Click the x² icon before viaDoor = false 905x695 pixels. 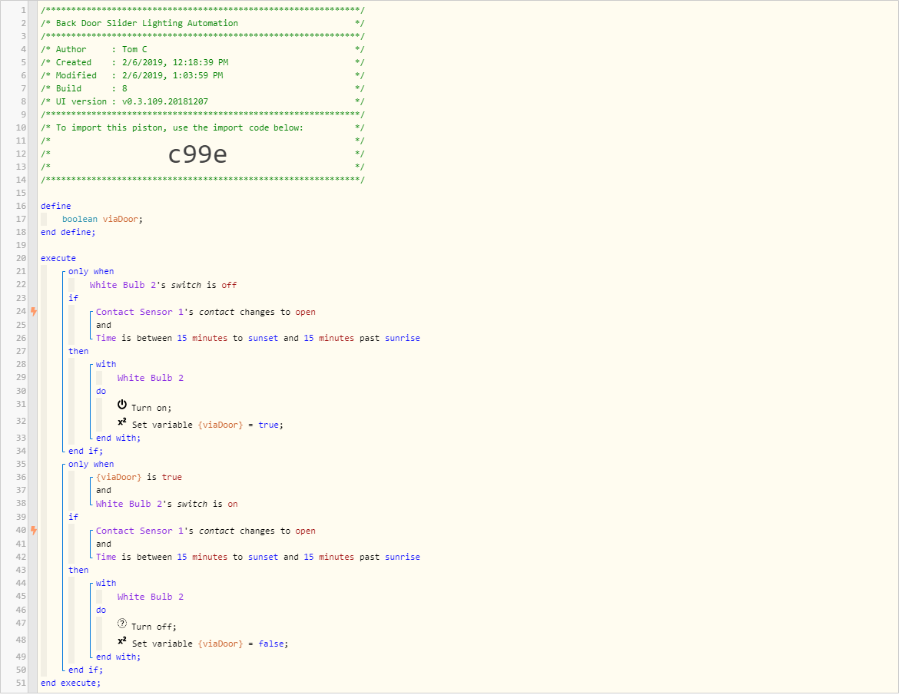122,640
